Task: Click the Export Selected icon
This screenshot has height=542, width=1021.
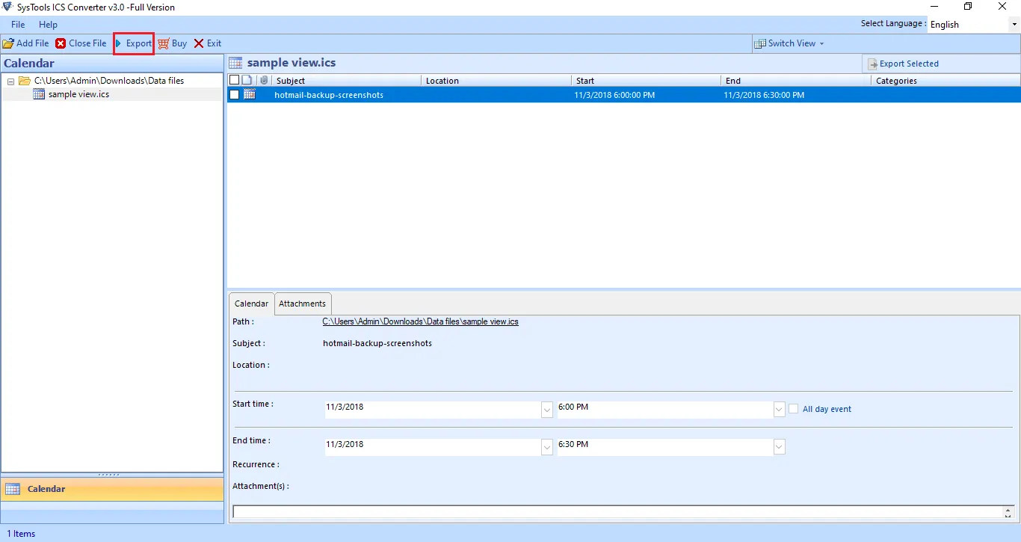Action: 872,64
